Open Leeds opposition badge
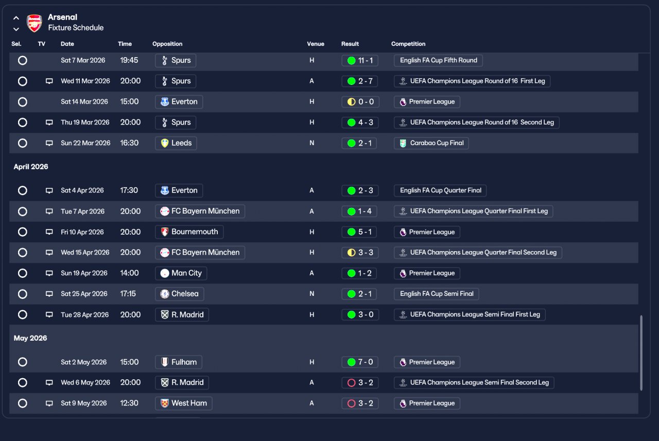 click(x=176, y=143)
